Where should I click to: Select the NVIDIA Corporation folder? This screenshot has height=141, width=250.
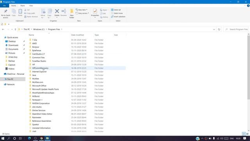coord(41,103)
